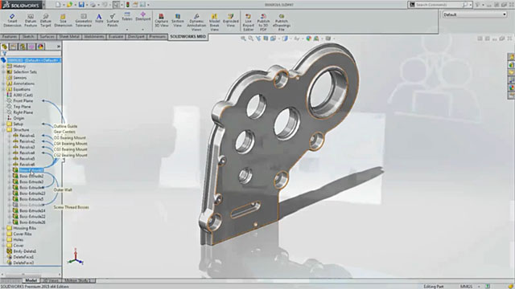Publish to 3D PDF
This screenshot has width=515, height=289.
(263, 22)
